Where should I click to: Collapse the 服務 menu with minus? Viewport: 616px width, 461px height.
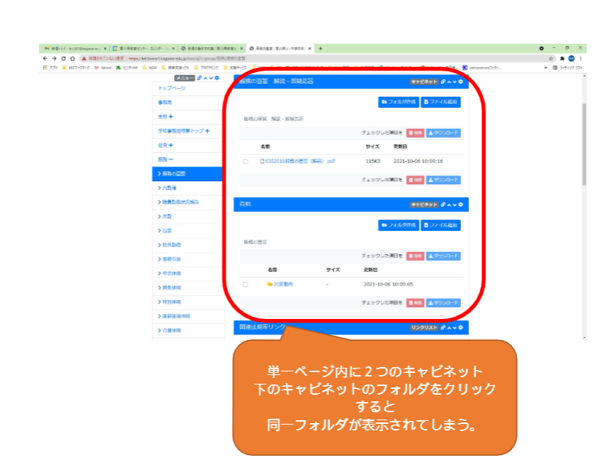click(171, 159)
